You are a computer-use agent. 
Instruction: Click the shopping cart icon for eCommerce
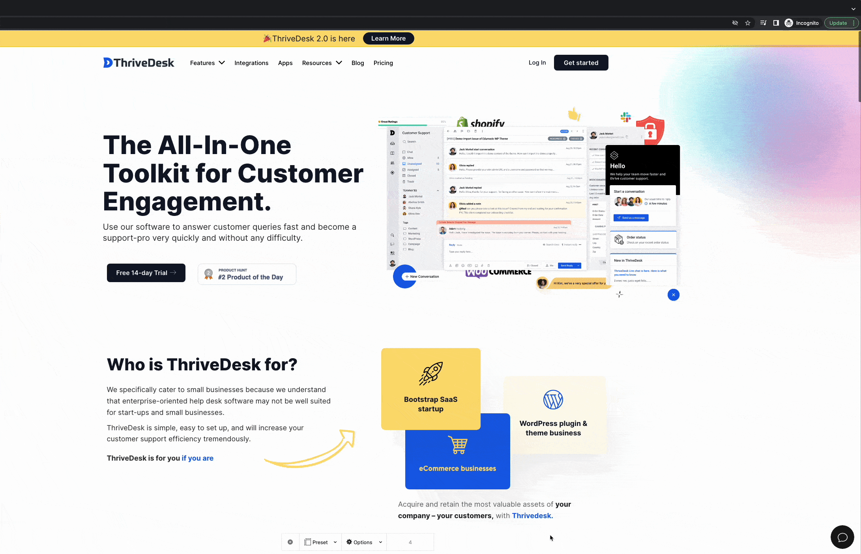[x=457, y=445]
